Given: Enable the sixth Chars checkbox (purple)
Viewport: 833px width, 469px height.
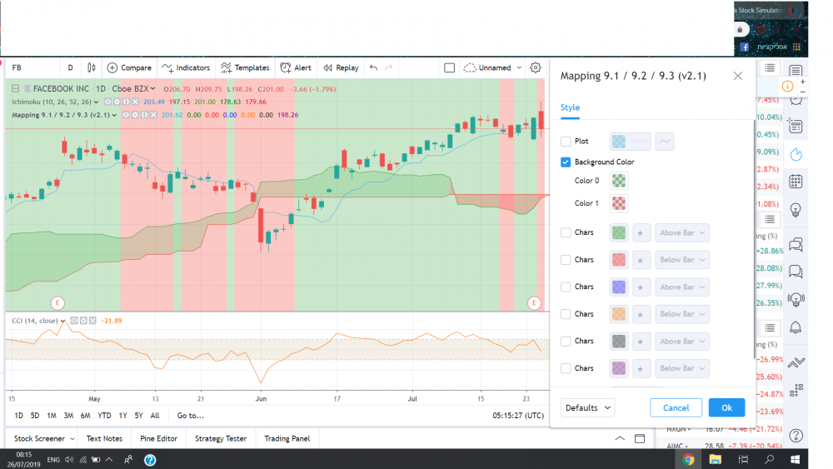Looking at the screenshot, I should pos(566,368).
